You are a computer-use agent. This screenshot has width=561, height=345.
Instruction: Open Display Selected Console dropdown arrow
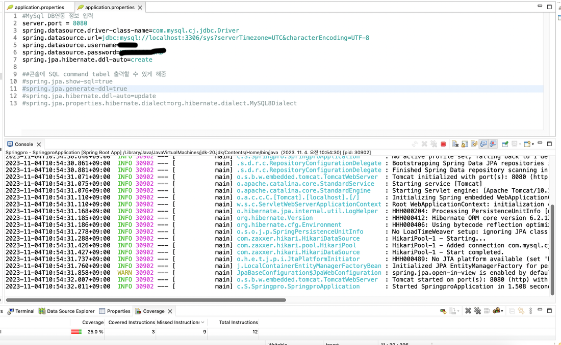(520, 145)
